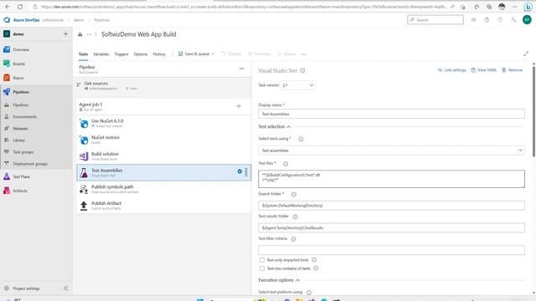The height and width of the screenshot is (301, 536).
Task: Open Boards in the sidebar
Action: click(18, 64)
